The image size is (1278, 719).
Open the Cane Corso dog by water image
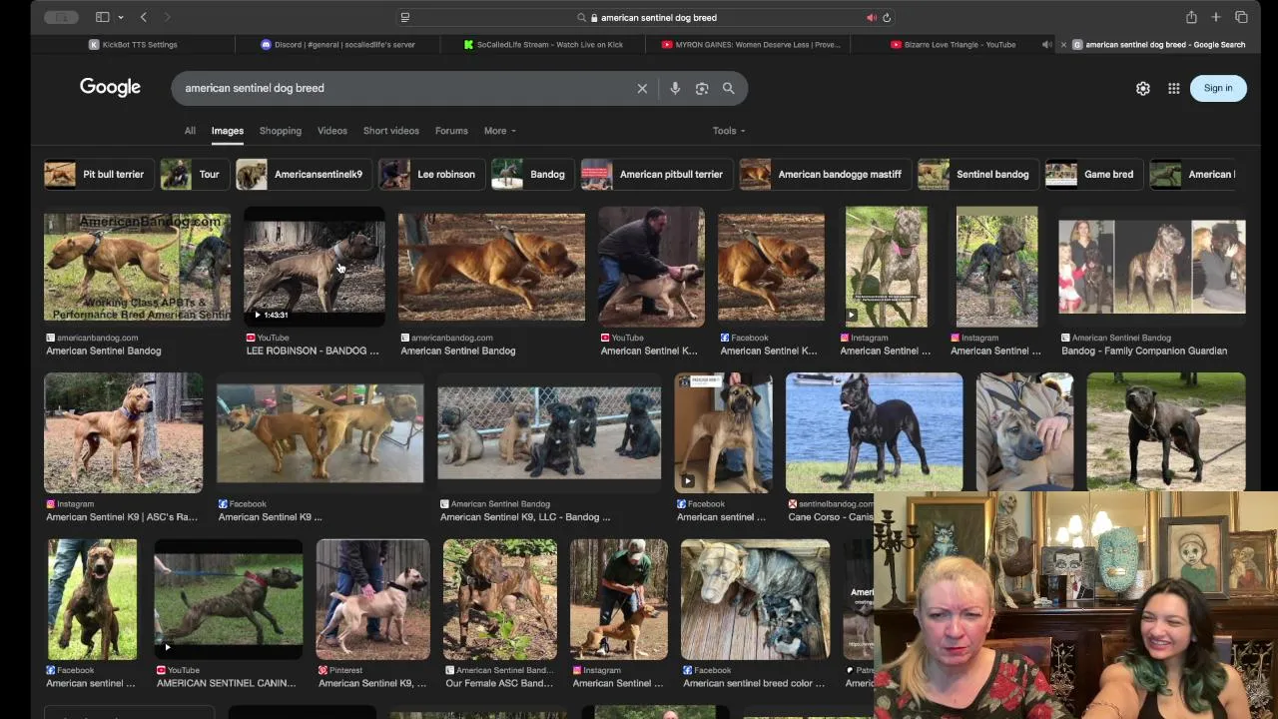(874, 432)
